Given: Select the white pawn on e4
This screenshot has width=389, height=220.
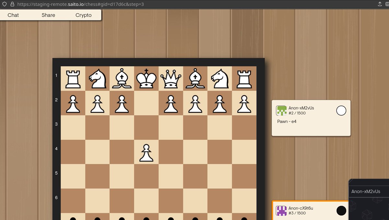Looking at the screenshot, I should pos(146,152).
